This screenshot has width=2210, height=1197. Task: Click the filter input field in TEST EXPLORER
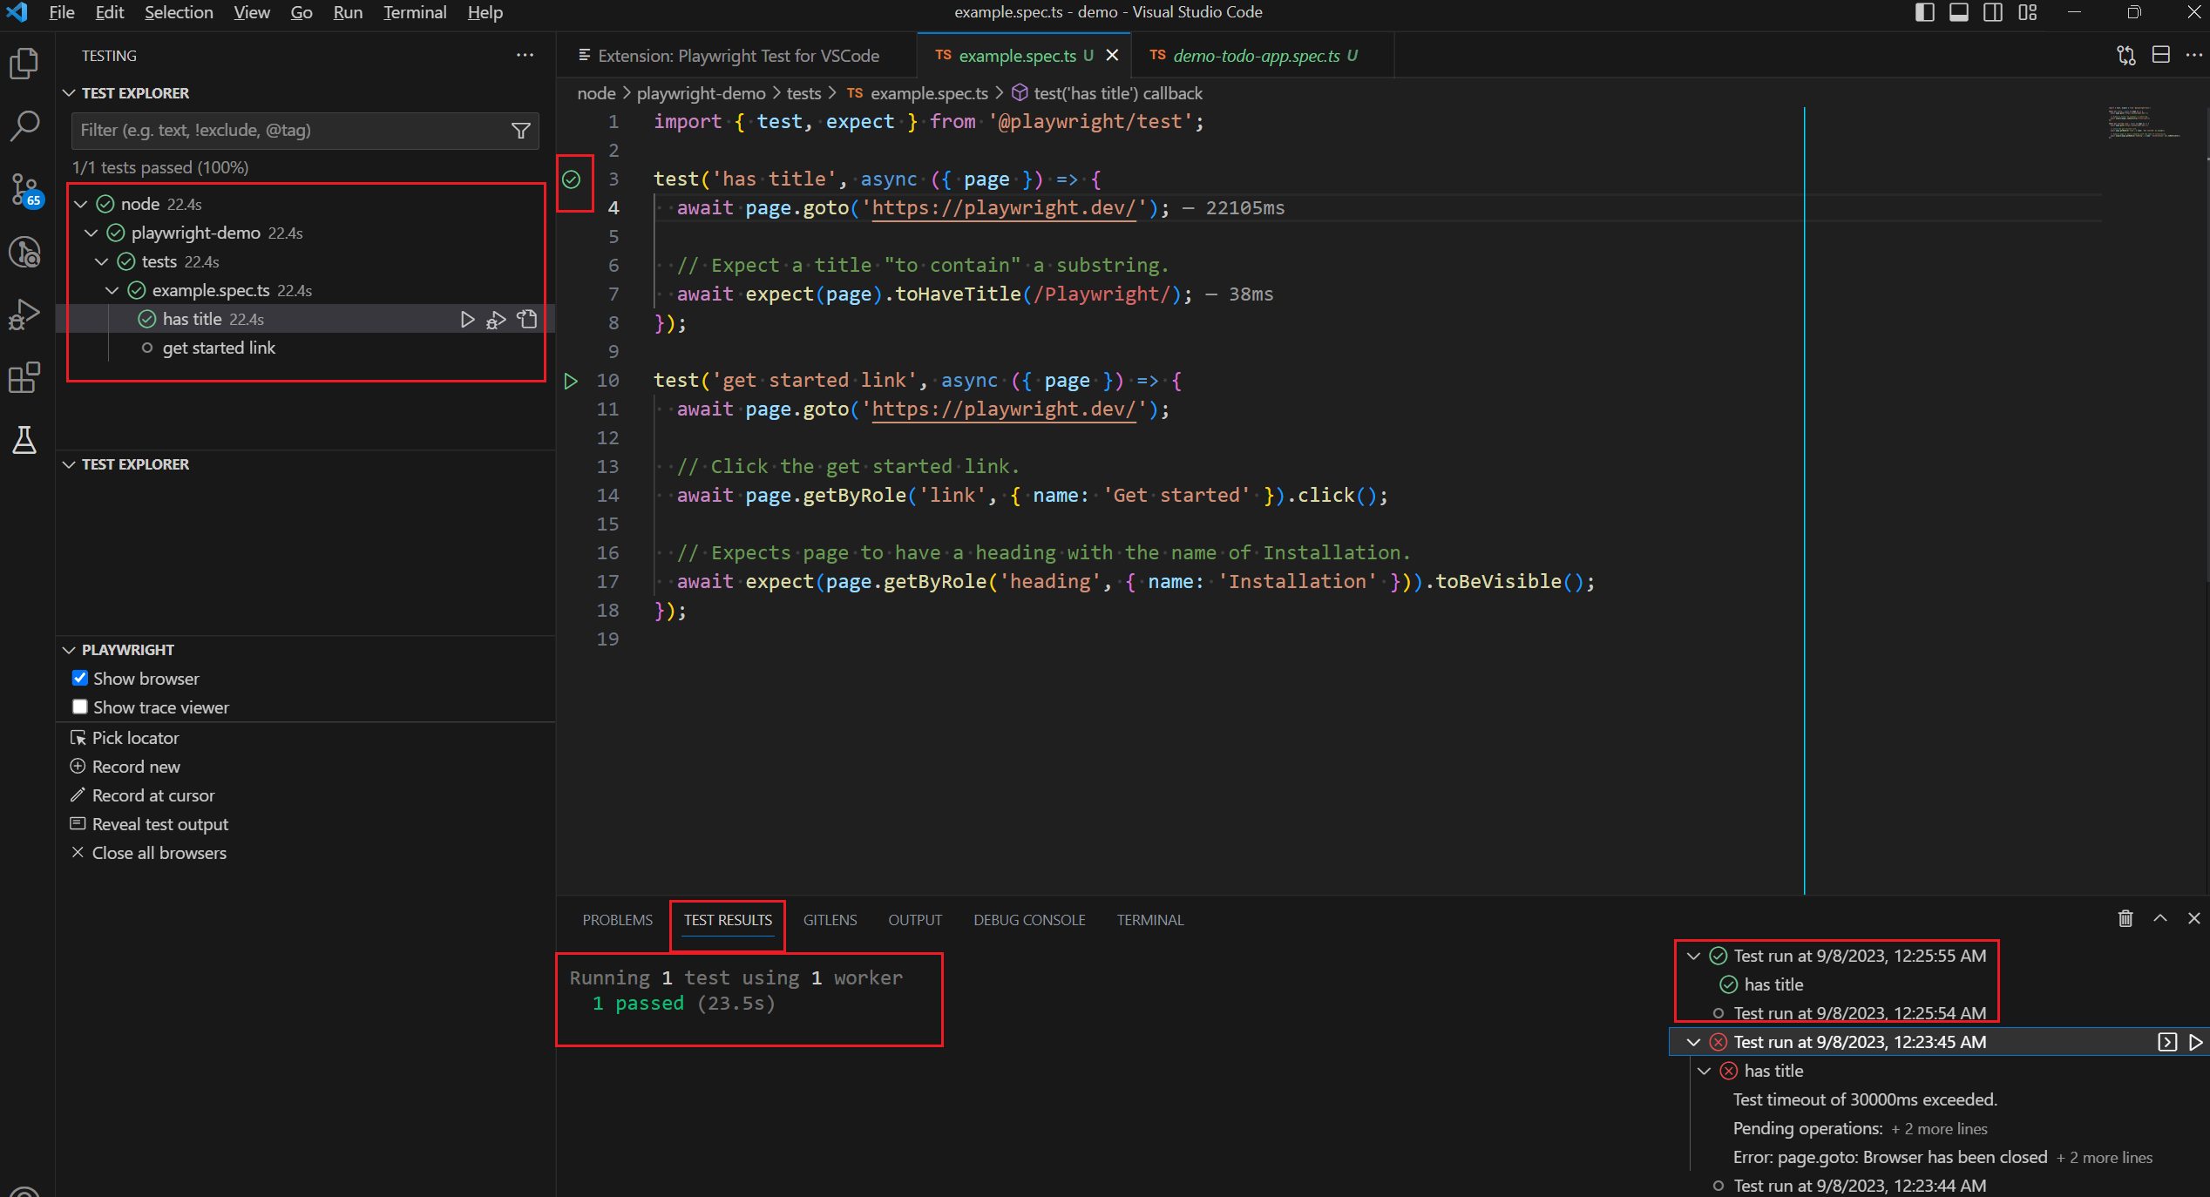pyautogui.click(x=289, y=130)
